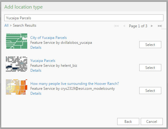Image resolution: width=168 pixels, height=129 pixels.
Task: Click the City of Yucaipa Parcels thumbnail
Action: 17,41
